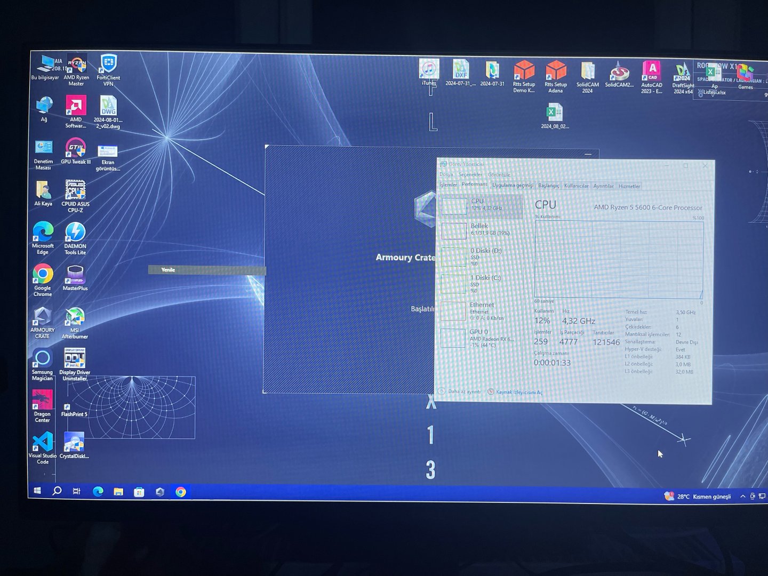Open the Görüntüle menu in Task Manager
This screenshot has height=576, width=768.
pyautogui.click(x=499, y=174)
